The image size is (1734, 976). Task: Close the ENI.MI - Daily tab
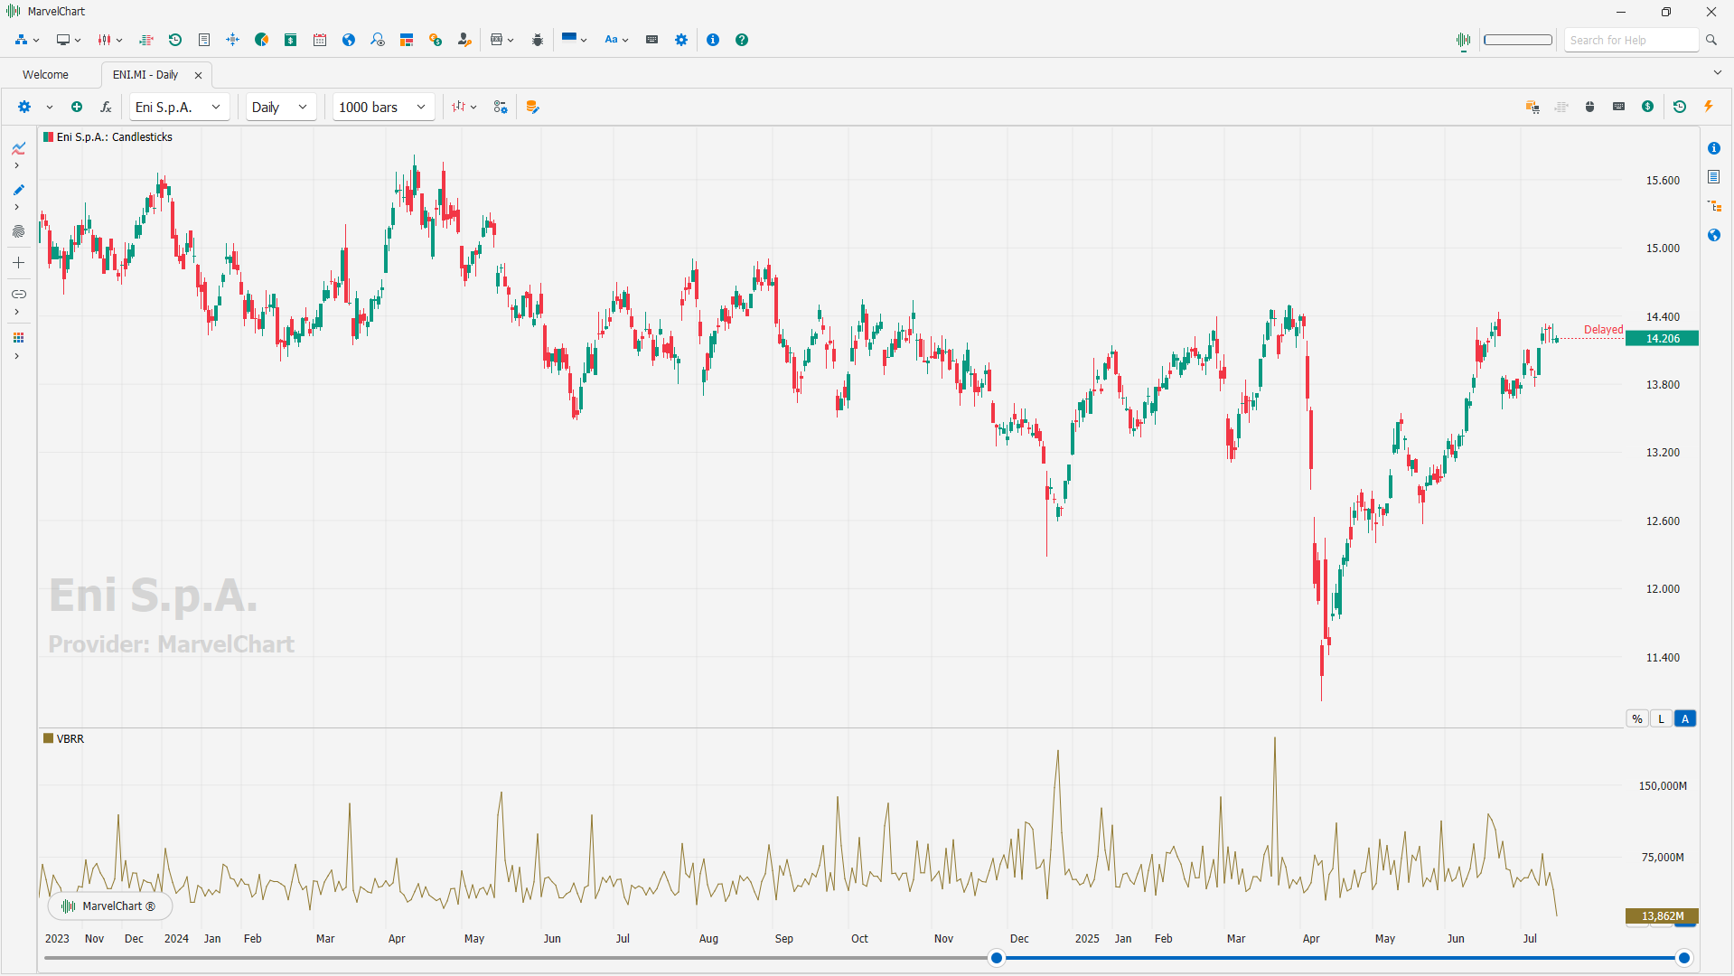(199, 75)
